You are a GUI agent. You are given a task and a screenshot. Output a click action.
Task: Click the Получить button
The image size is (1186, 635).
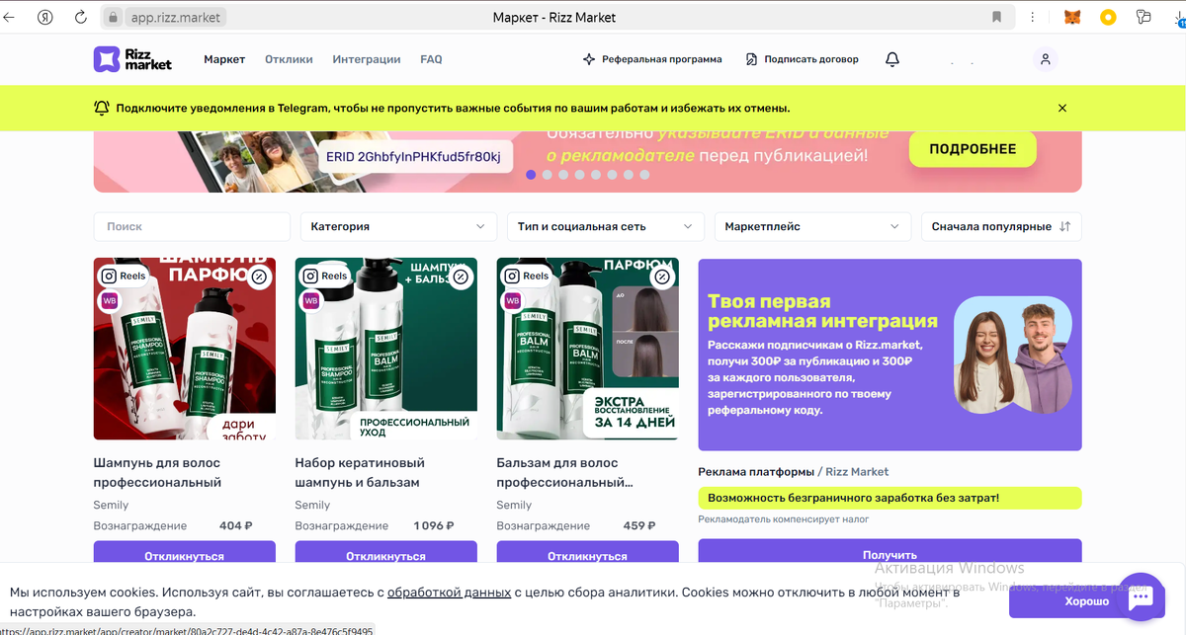pos(889,552)
